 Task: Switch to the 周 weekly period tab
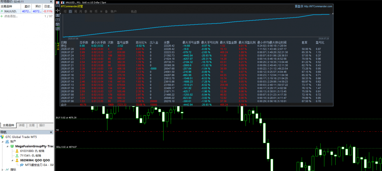[x=76, y=11]
